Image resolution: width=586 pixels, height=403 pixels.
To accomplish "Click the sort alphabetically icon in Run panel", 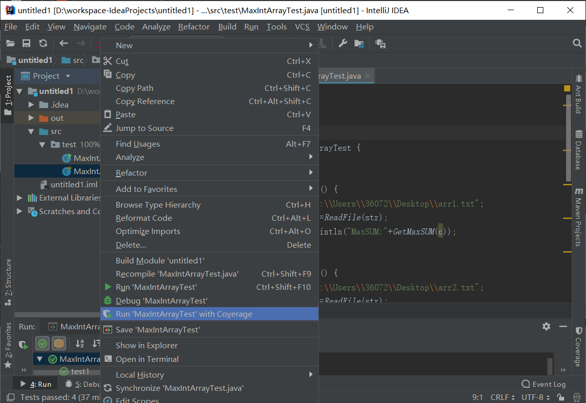I will coord(80,344).
